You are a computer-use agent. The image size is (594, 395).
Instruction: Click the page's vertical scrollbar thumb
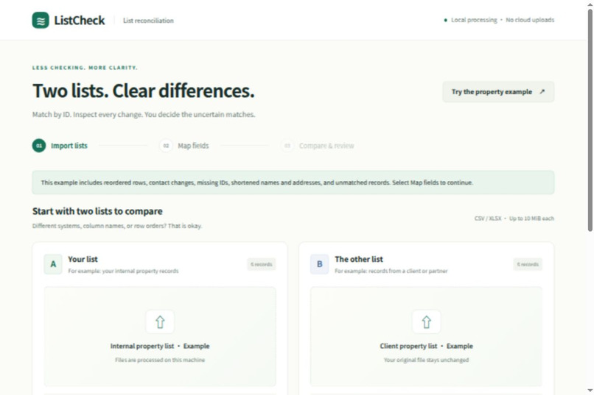[x=590, y=120]
